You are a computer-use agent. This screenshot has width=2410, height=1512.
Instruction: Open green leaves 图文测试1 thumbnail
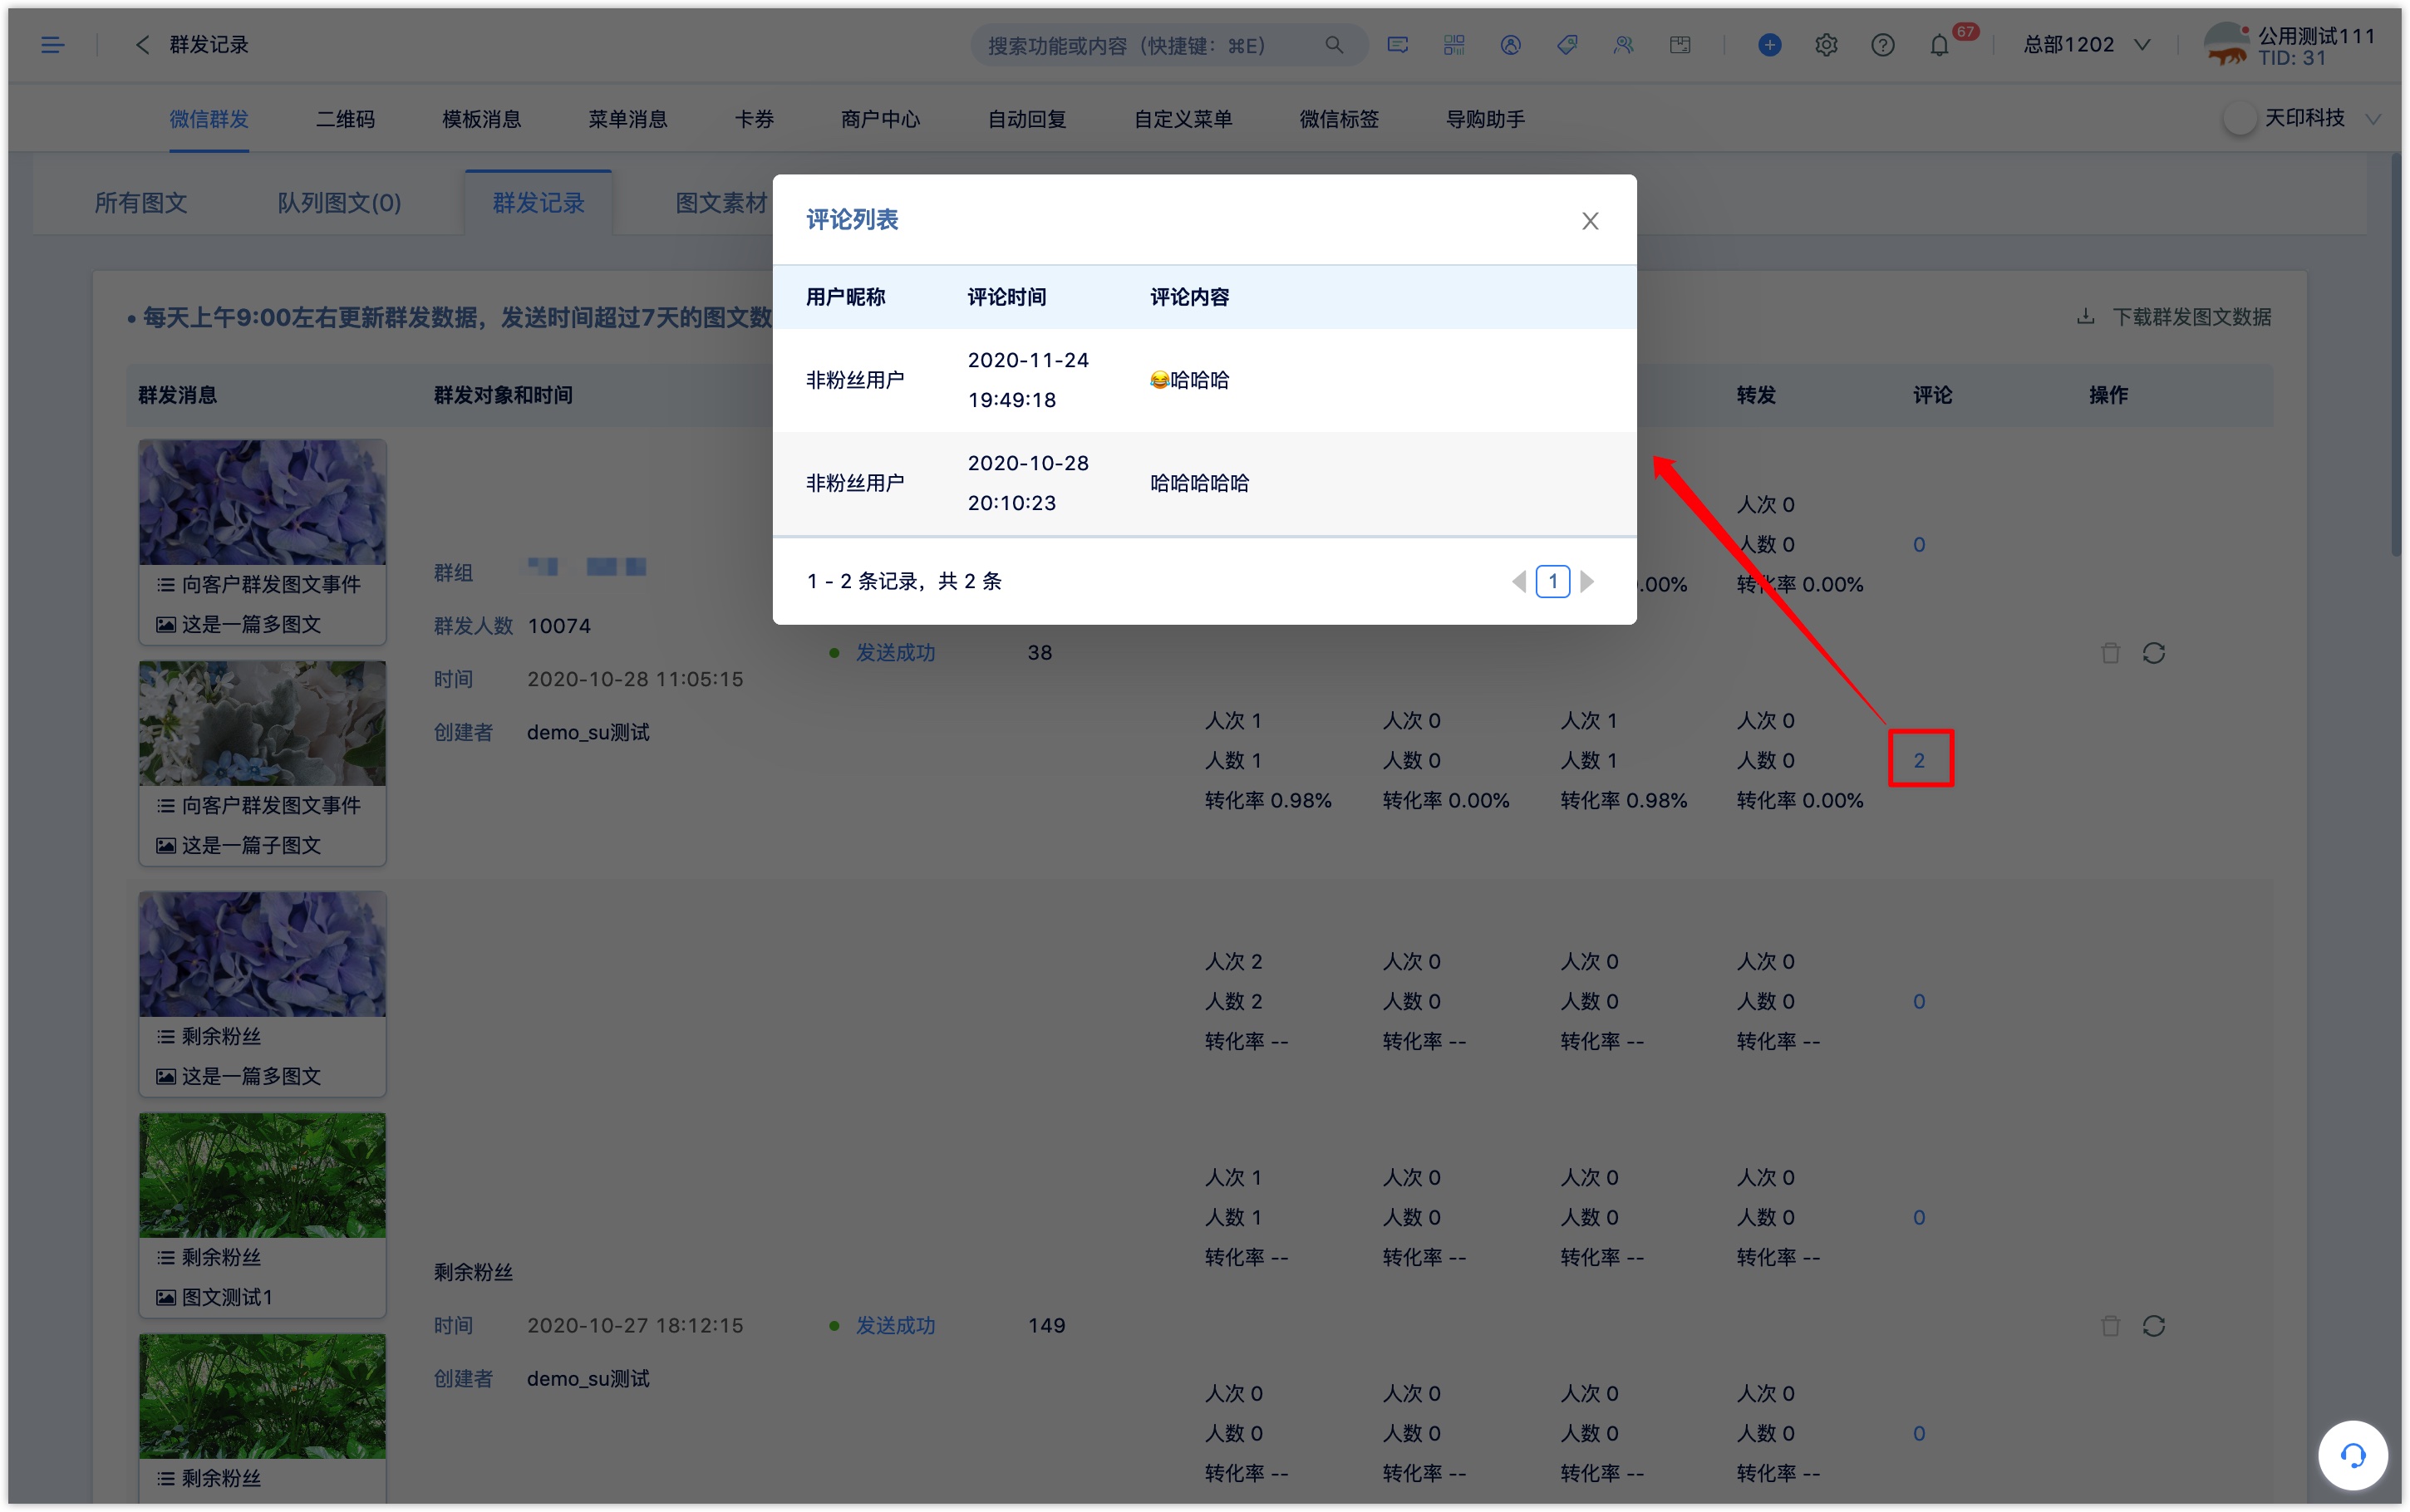coord(263,1175)
